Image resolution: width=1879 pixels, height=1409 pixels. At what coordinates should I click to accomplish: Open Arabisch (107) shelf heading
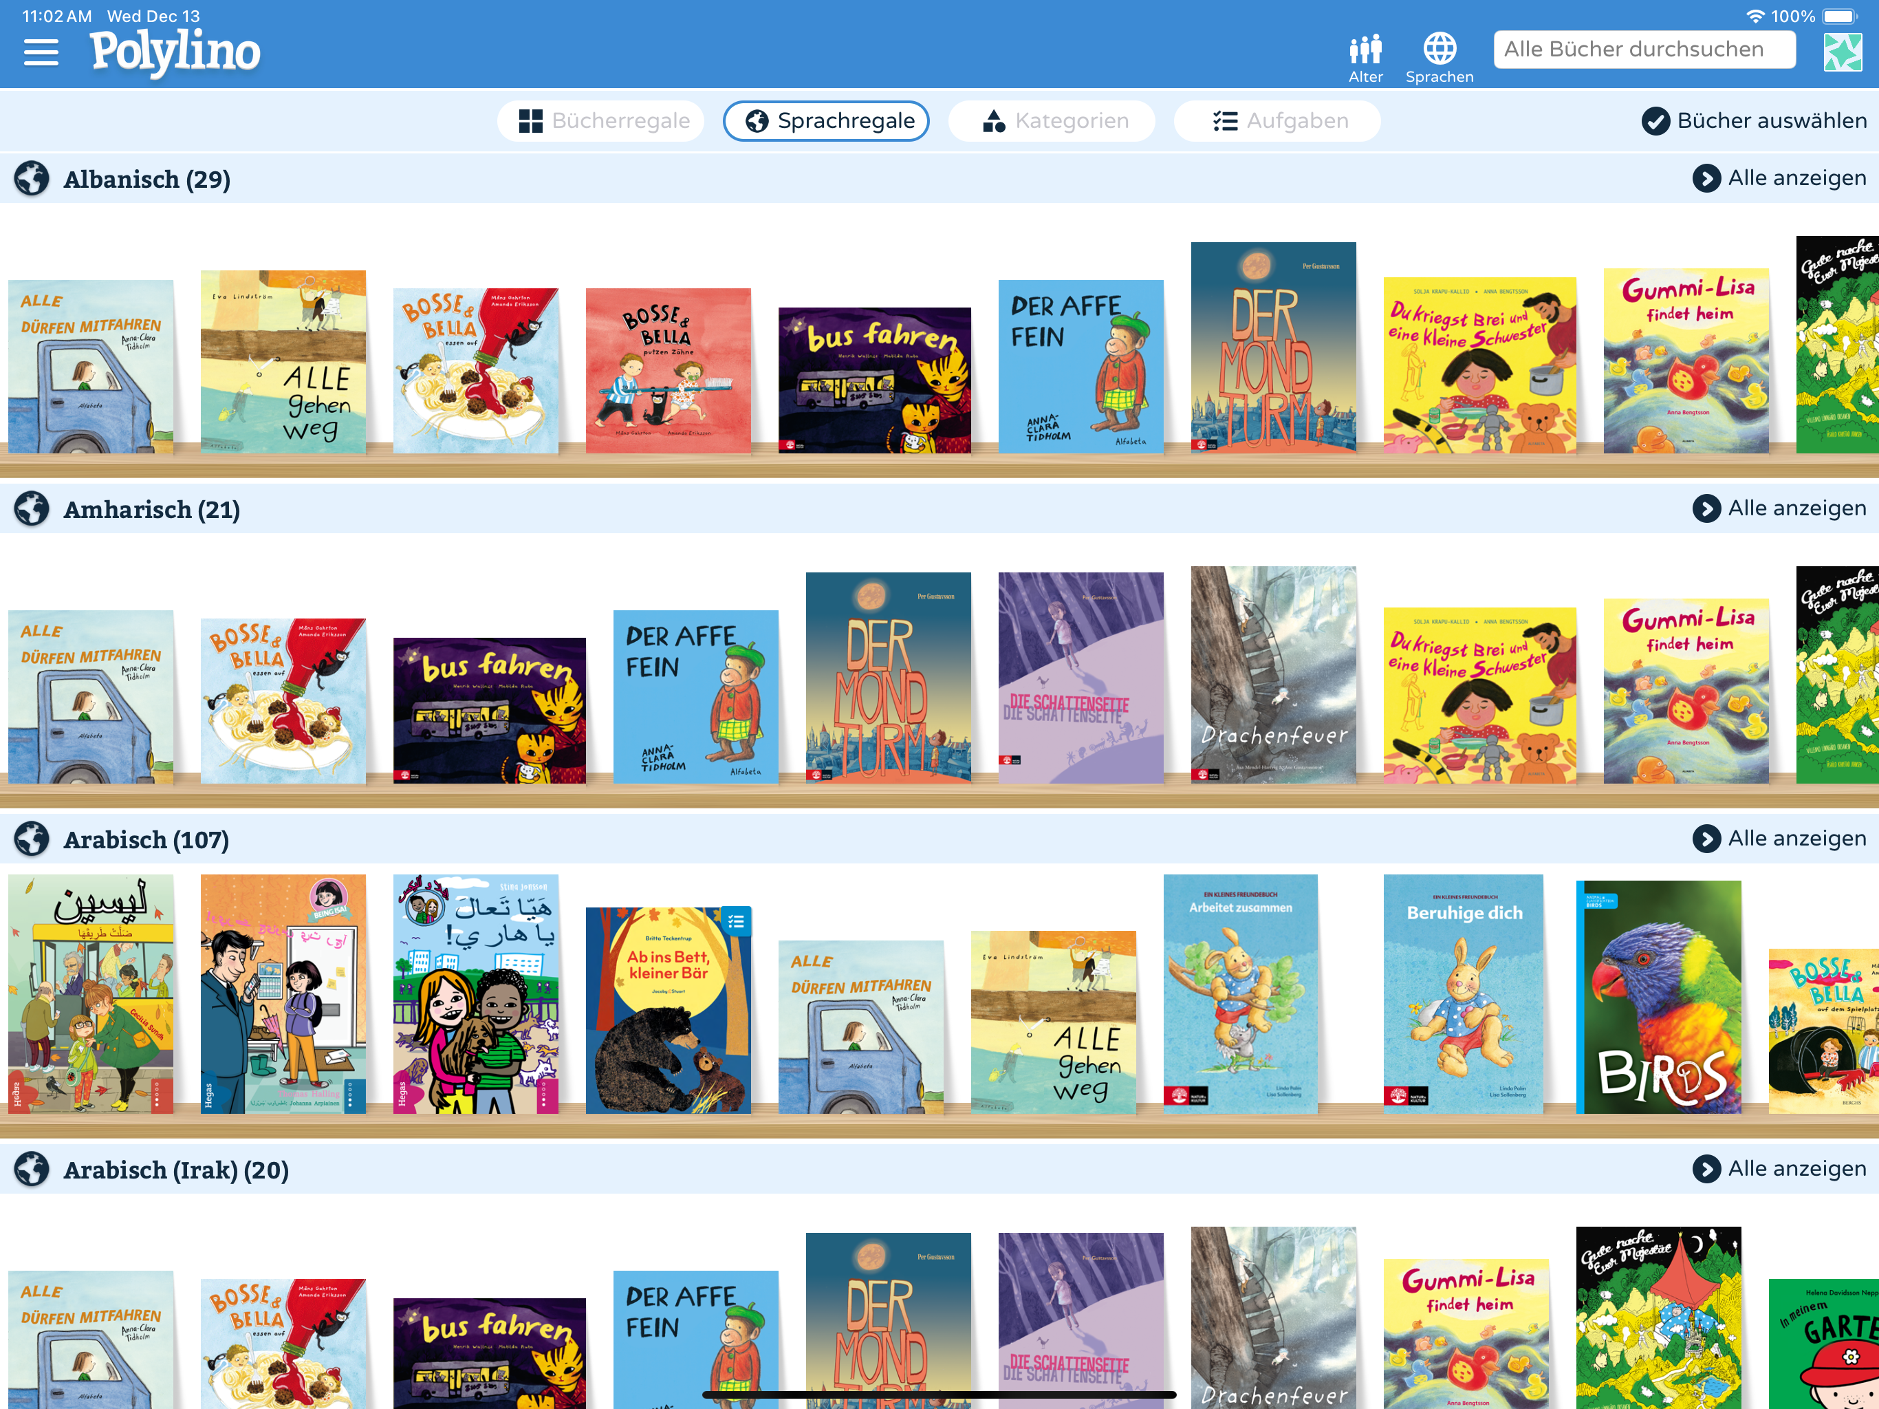point(146,839)
